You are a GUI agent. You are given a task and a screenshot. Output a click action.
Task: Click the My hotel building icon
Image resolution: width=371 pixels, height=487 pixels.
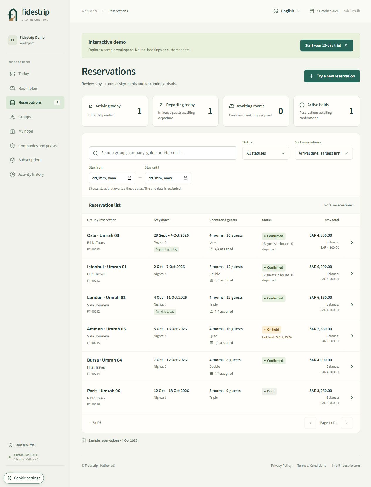coord(12,131)
